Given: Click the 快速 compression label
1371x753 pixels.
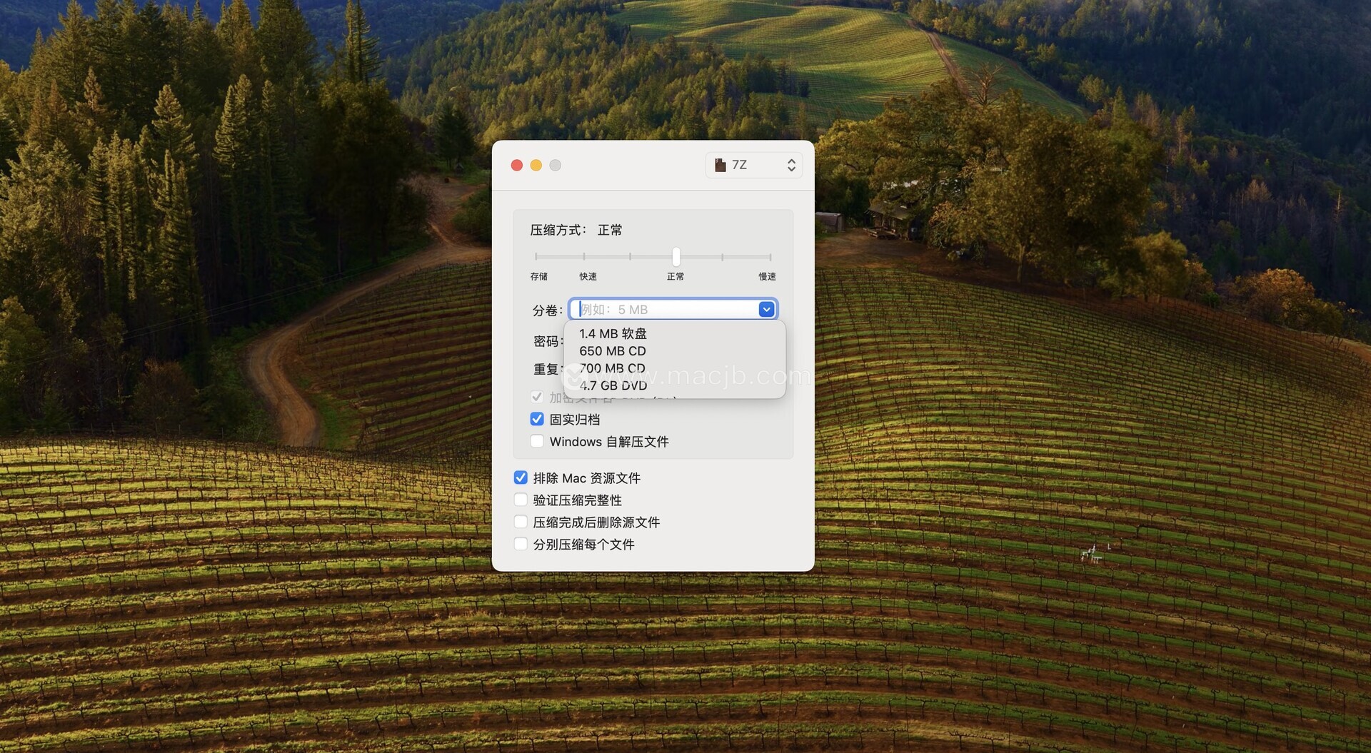Looking at the screenshot, I should click(588, 276).
